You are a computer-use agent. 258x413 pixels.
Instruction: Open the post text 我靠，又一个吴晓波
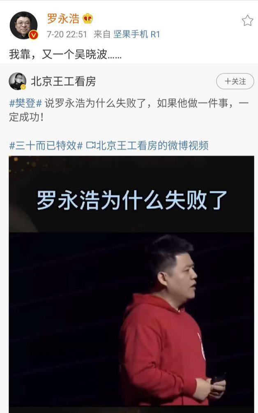[65, 54]
